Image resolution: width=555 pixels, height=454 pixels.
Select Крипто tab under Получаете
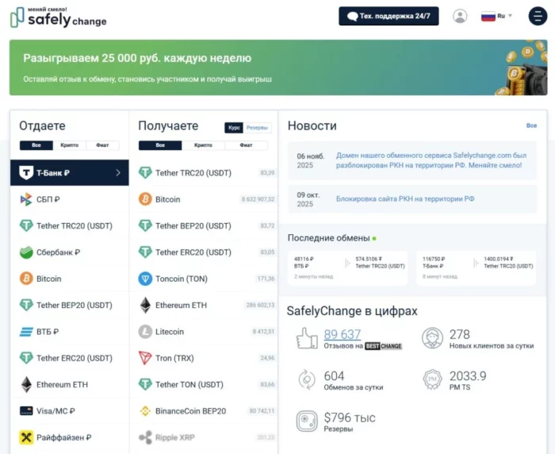coord(203,145)
